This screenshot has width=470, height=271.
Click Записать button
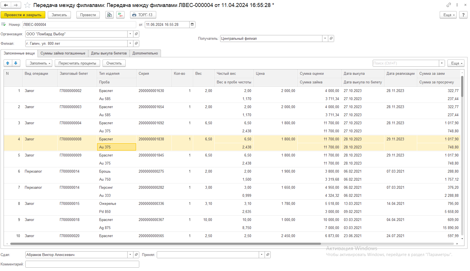click(59, 15)
